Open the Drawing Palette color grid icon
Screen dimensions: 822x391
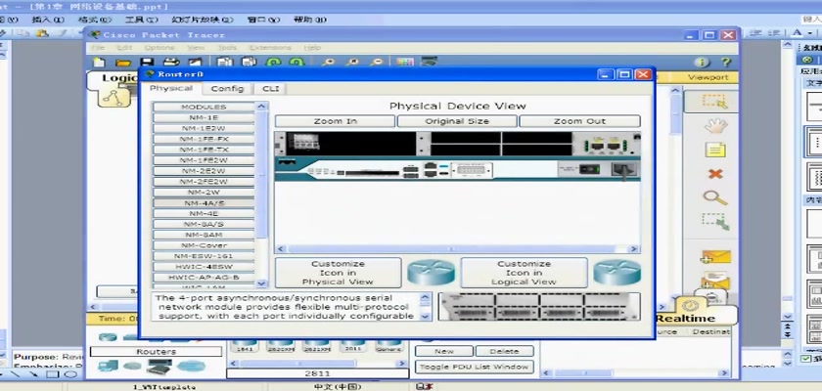(405, 62)
